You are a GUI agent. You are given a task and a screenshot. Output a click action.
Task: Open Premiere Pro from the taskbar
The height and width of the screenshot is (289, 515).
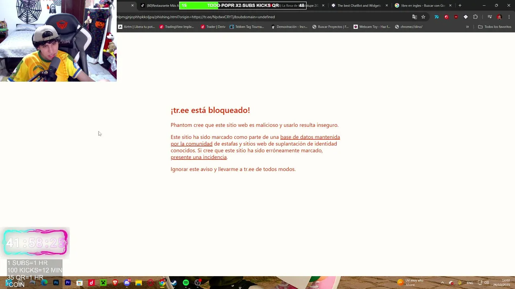tap(68, 283)
